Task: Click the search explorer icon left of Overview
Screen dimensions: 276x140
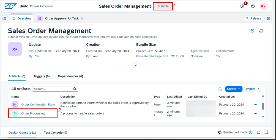Action: [5, 18]
